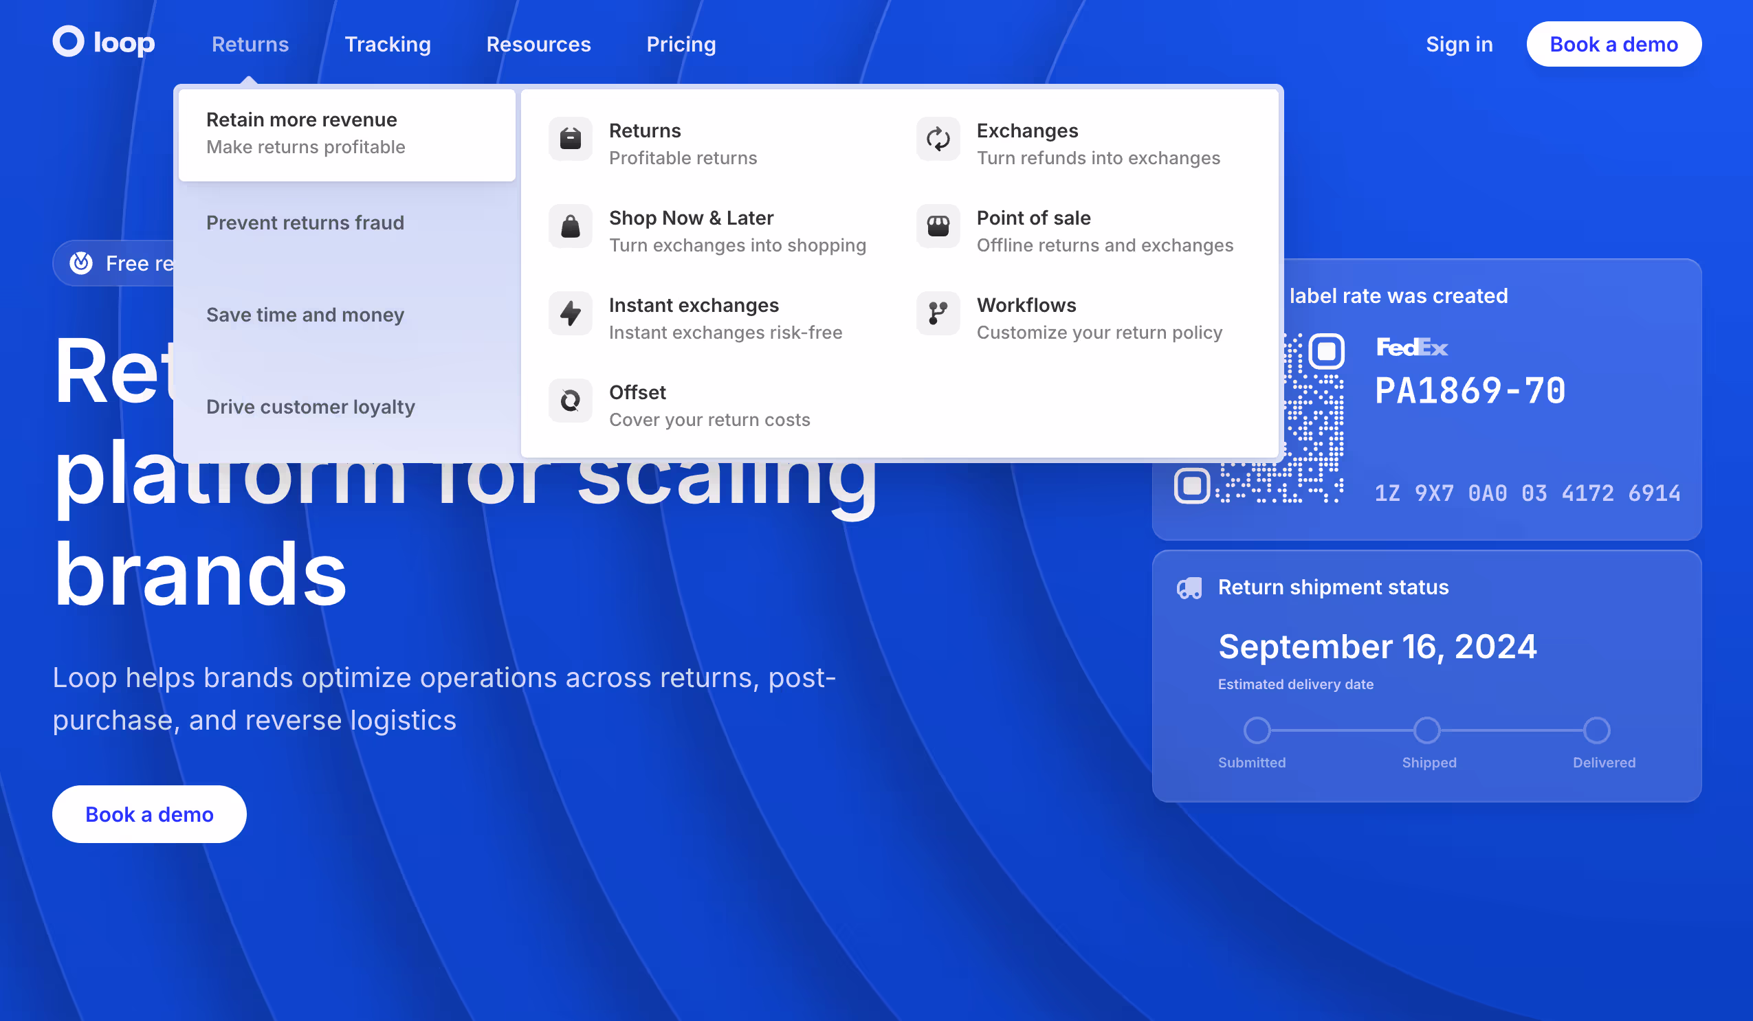Click the Point of sale storefront icon
Image resolution: width=1753 pixels, height=1021 pixels.
pos(938,226)
